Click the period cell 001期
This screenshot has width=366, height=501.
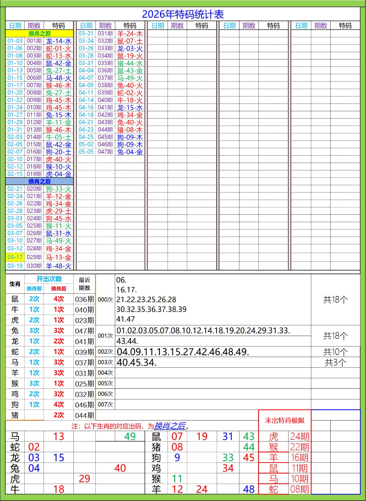click(x=34, y=41)
